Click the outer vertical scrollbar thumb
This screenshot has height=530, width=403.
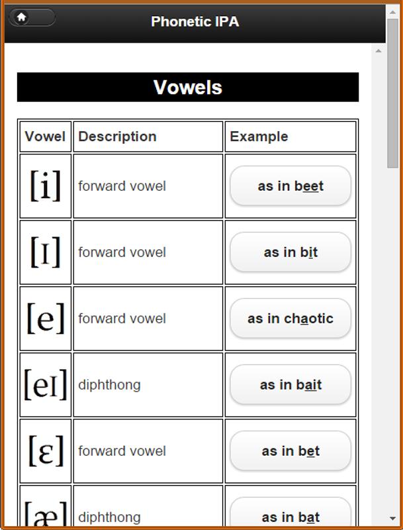(x=392, y=93)
